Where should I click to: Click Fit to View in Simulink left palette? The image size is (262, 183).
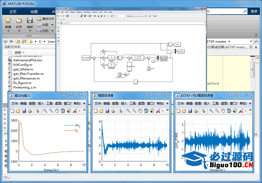click(x=58, y=31)
